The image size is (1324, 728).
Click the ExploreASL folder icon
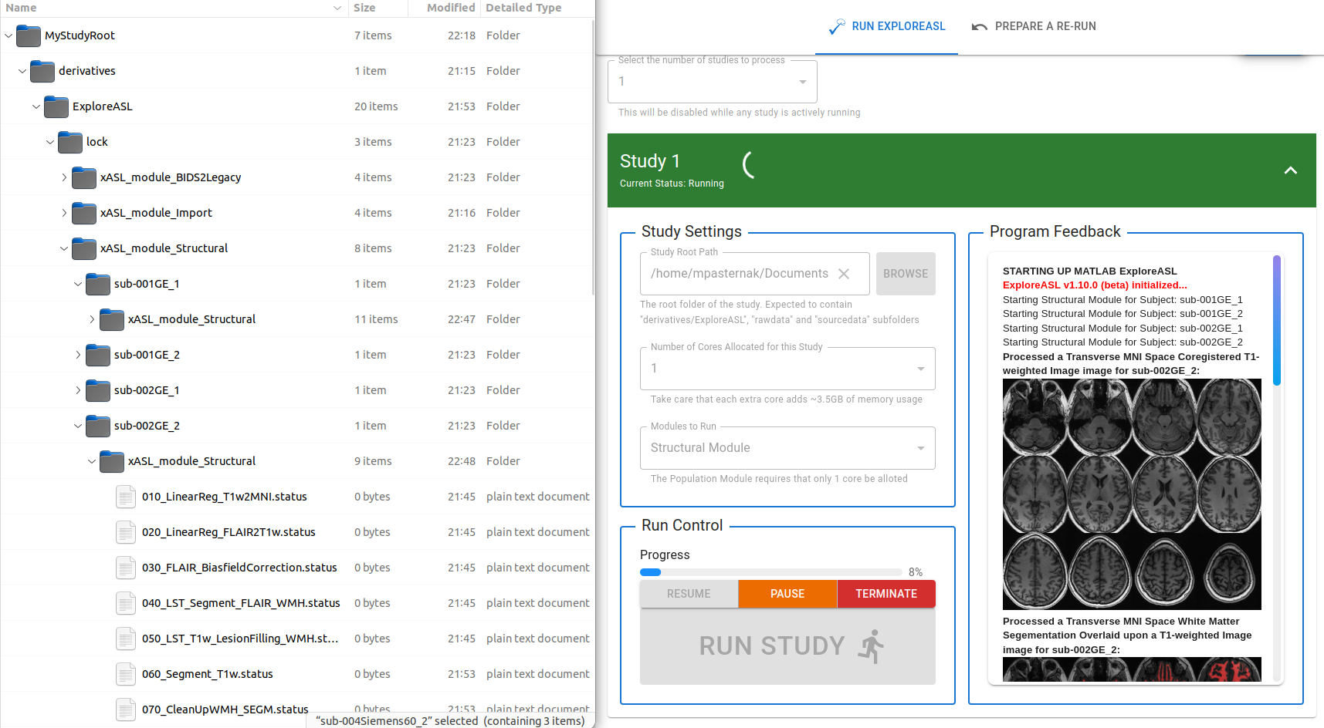pos(56,106)
